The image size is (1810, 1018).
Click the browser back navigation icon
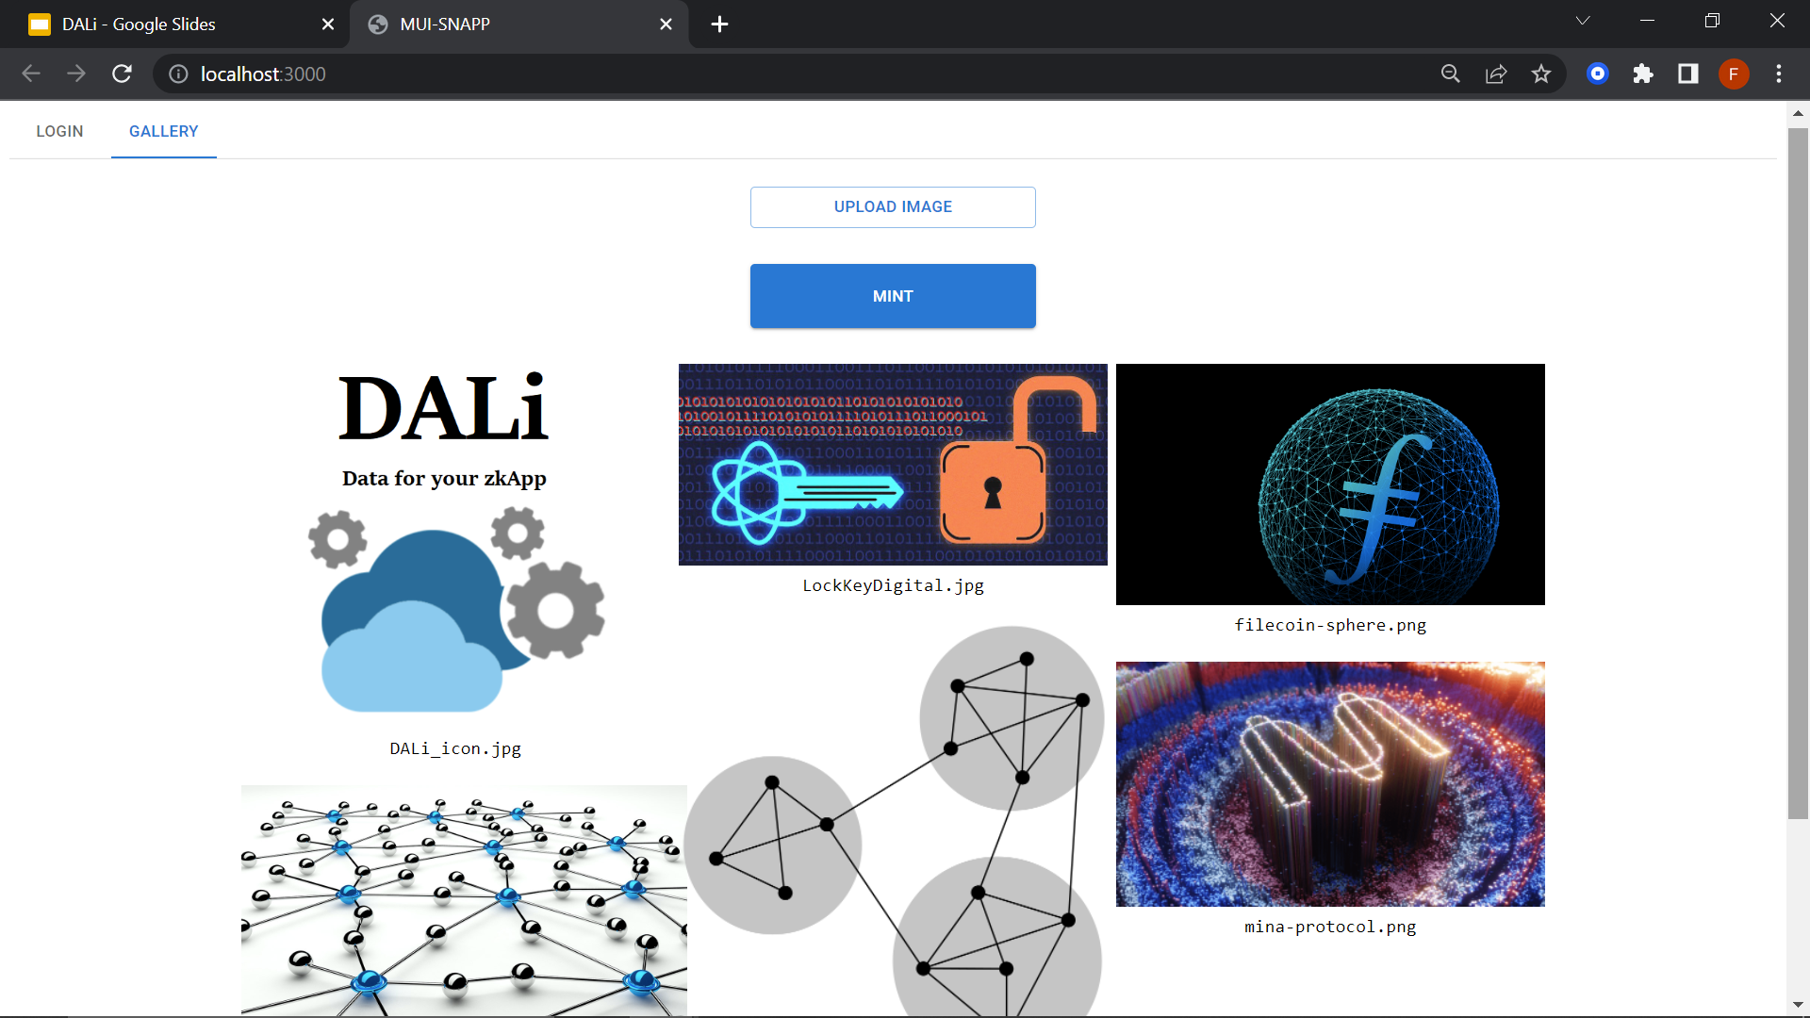[x=30, y=74]
